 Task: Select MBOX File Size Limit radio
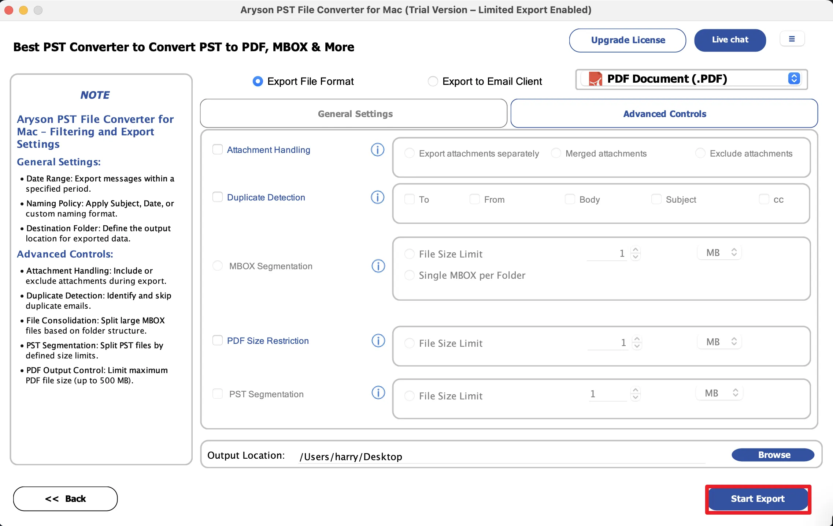click(410, 254)
